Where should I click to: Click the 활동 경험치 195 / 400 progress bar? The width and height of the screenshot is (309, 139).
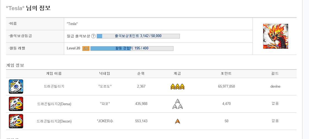coord(132,48)
